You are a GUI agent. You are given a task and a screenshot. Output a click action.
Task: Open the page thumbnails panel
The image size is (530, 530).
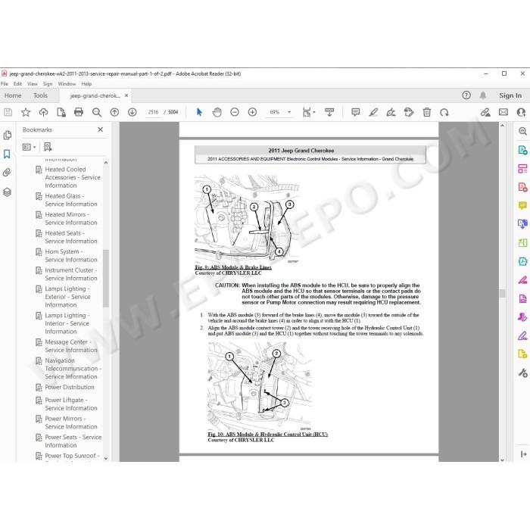[x=7, y=136]
